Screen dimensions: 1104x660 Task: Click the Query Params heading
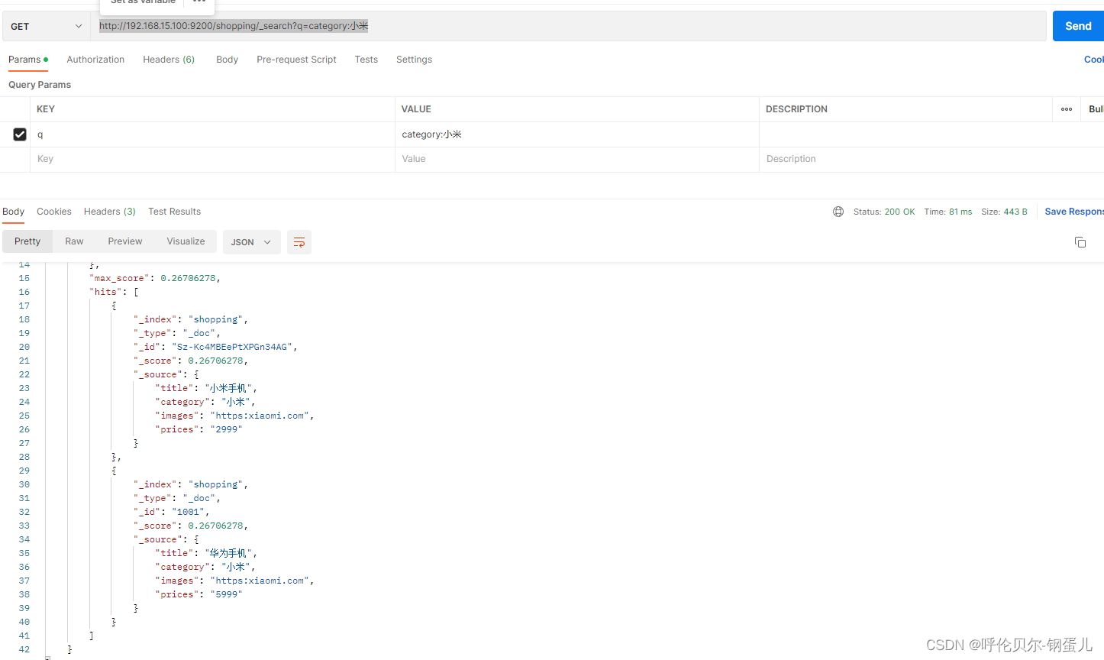click(40, 85)
